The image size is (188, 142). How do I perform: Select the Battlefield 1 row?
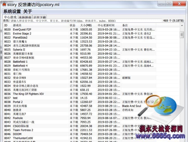(92, 62)
